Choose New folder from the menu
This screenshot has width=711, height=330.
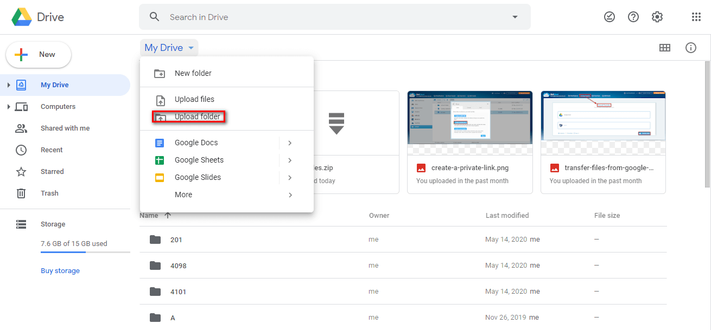[x=227, y=73]
